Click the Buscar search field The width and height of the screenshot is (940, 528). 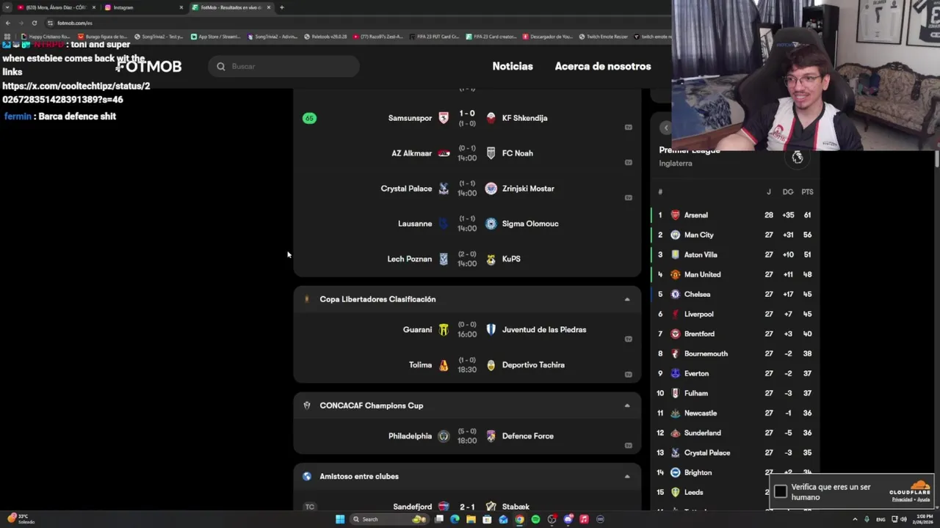[x=283, y=67]
